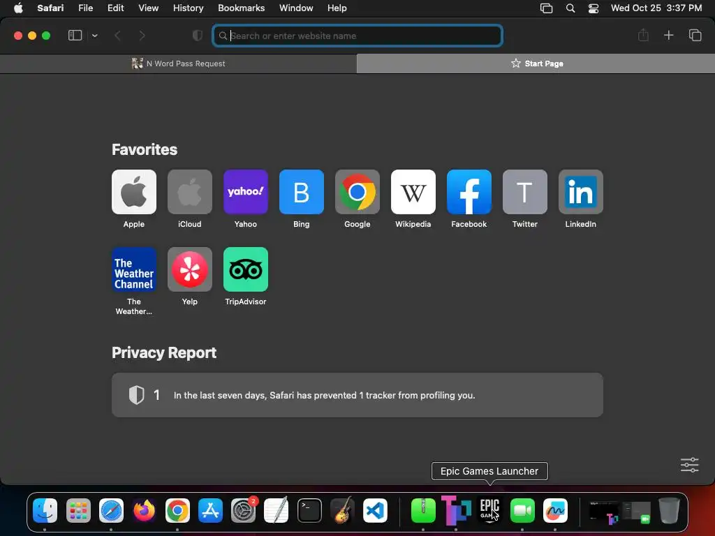This screenshot has width=715, height=536.
Task: Select the Start Page tab
Action: pyautogui.click(x=536, y=64)
